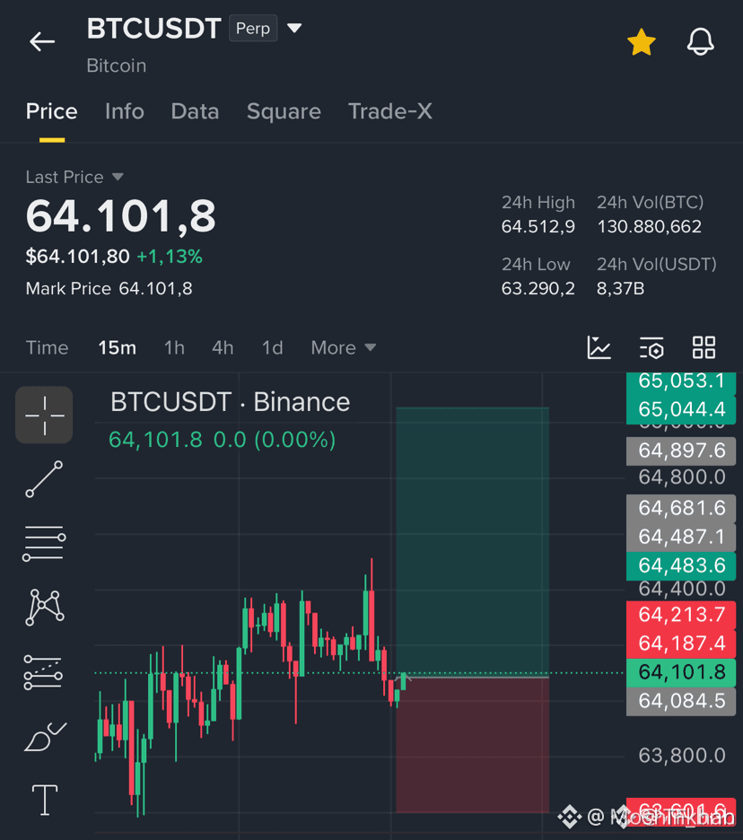Open price alert bell icon
The image size is (743, 840).
point(700,42)
